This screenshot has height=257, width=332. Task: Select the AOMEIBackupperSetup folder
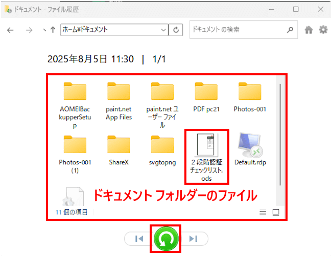75,105
